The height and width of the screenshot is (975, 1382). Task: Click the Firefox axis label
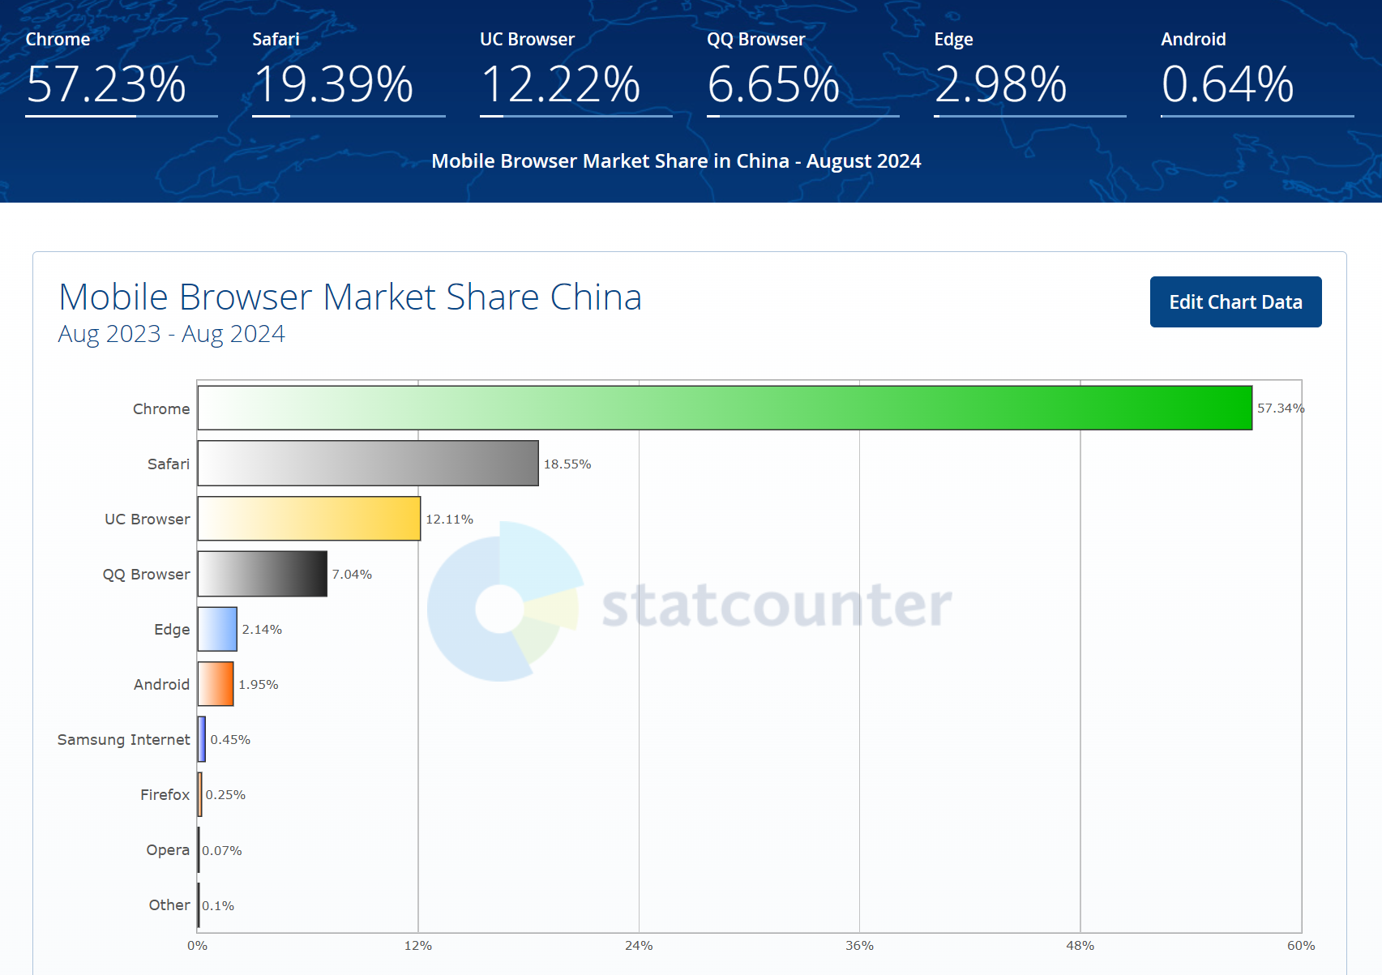coord(165,795)
